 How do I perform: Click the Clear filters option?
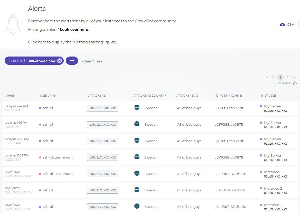tap(92, 61)
